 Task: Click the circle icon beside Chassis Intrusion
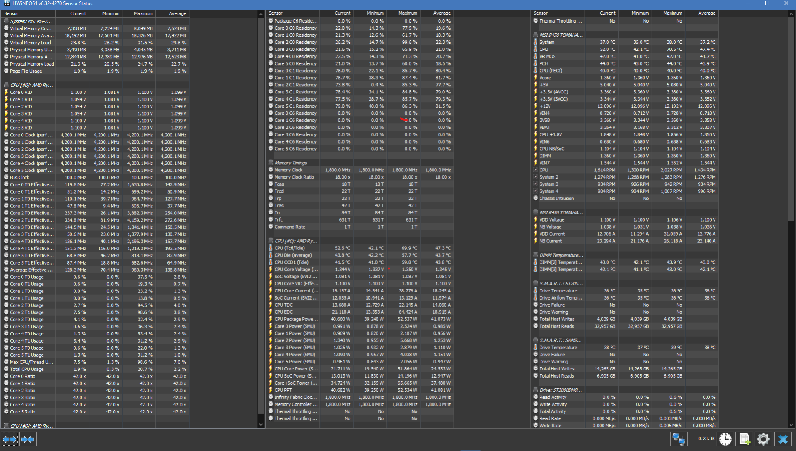coord(535,198)
